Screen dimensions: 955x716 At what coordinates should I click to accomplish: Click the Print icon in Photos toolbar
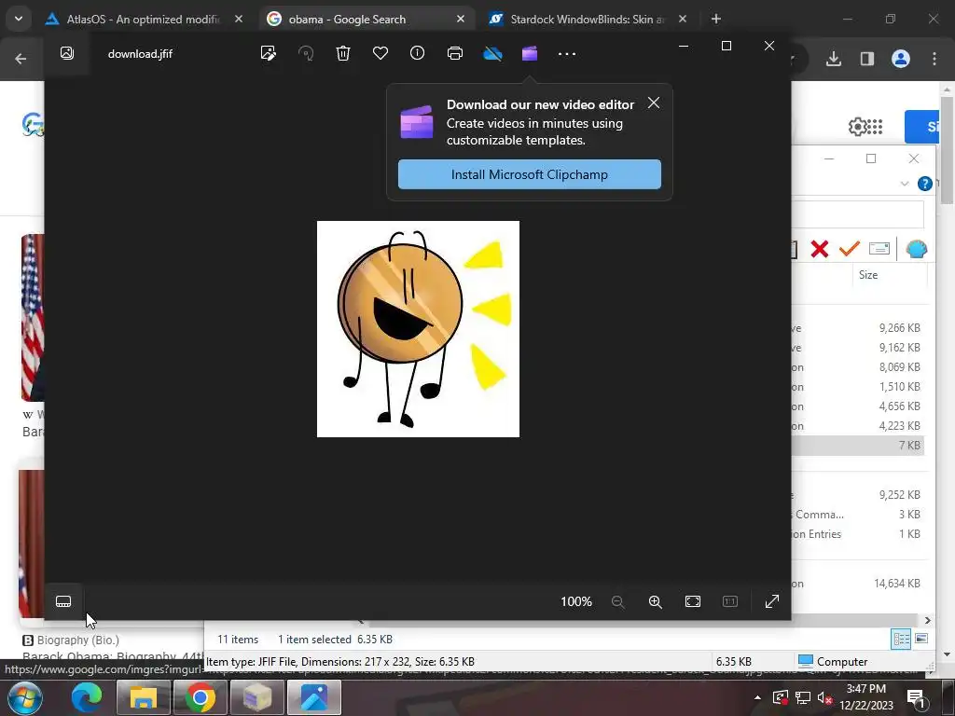[x=455, y=53]
